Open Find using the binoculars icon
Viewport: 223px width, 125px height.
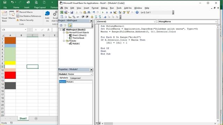(x=89, y=12)
